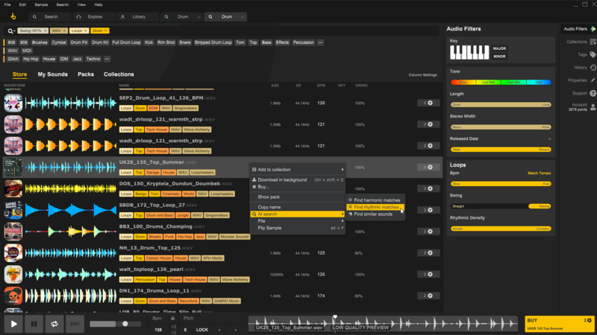Open the Support help icon
Image resolution: width=597 pixels, height=335 pixels.
(593, 93)
